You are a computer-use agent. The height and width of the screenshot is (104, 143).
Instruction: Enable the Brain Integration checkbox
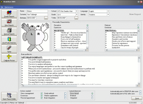tap(65, 98)
